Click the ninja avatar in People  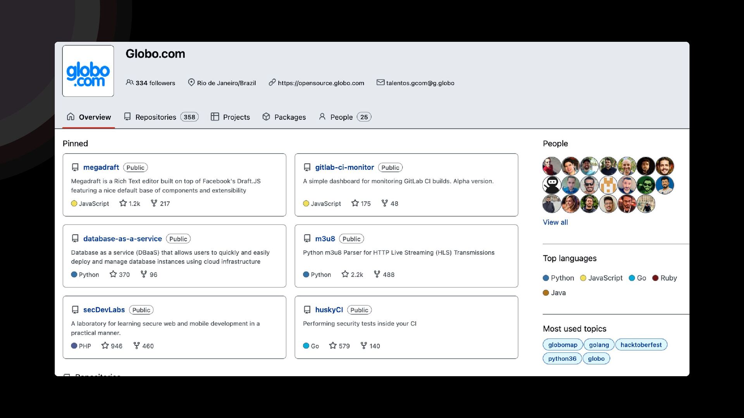(551, 185)
